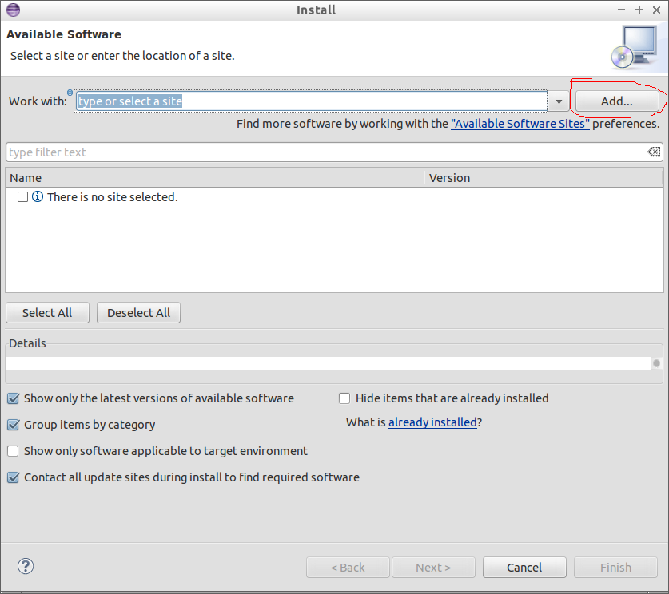Click the computer graphic in the wizard banner

click(x=635, y=46)
